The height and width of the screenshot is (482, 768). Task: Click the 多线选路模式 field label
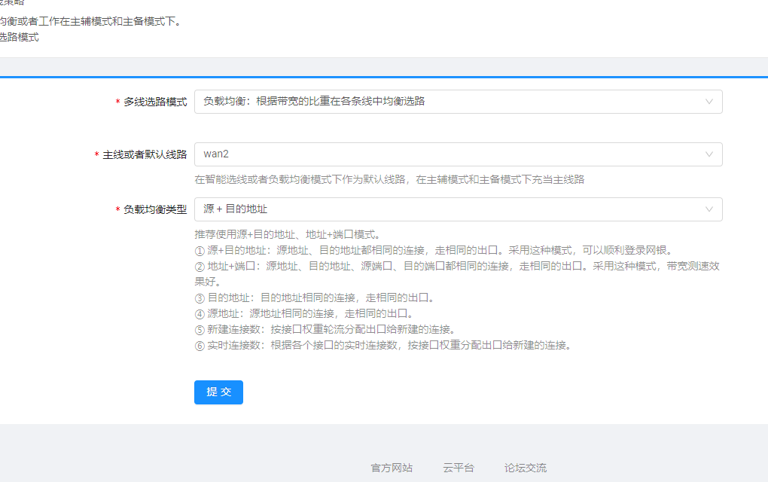pyautogui.click(x=155, y=102)
